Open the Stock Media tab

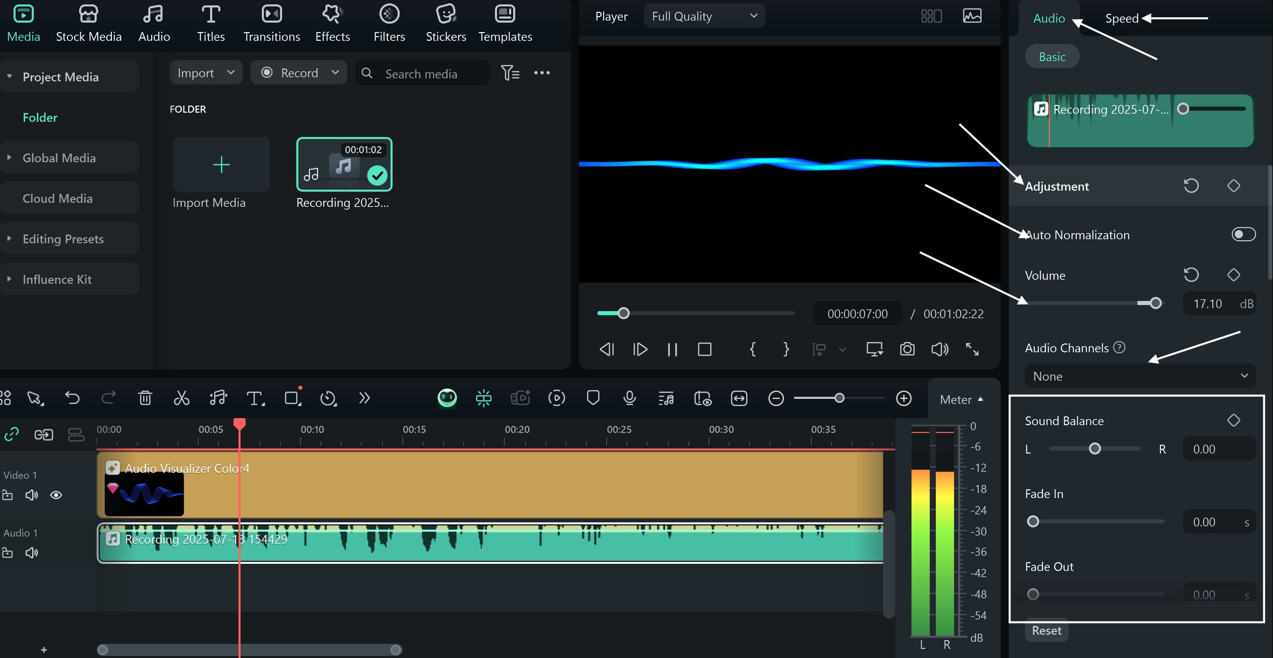click(89, 23)
